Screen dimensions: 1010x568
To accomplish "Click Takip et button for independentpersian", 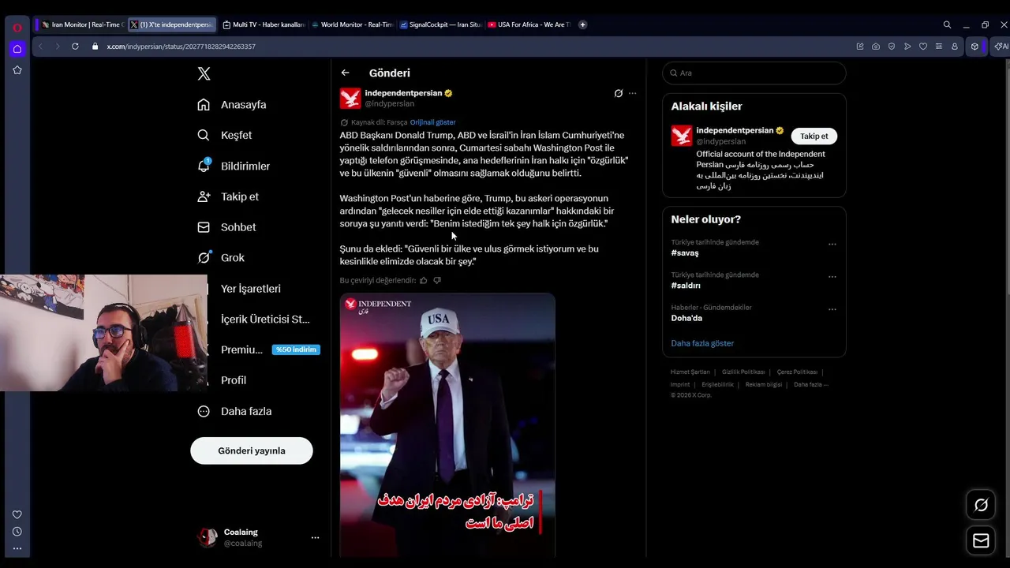I will click(x=814, y=136).
